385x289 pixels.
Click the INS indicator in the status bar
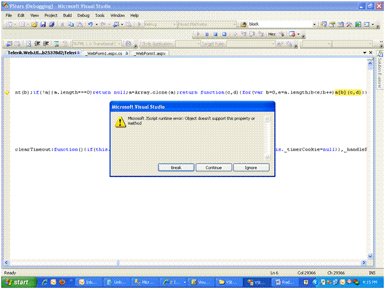372,273
